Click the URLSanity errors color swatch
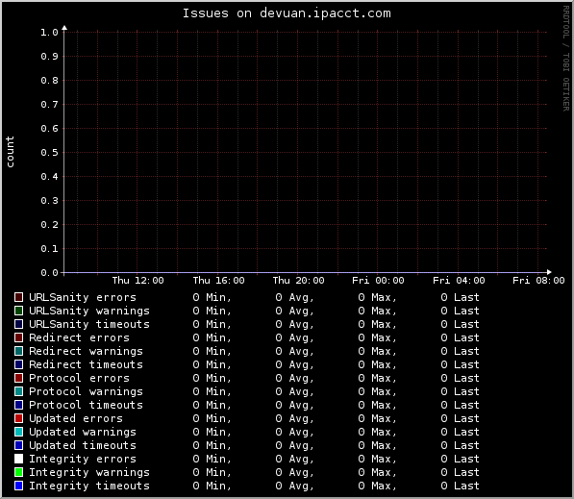 (x=18, y=297)
